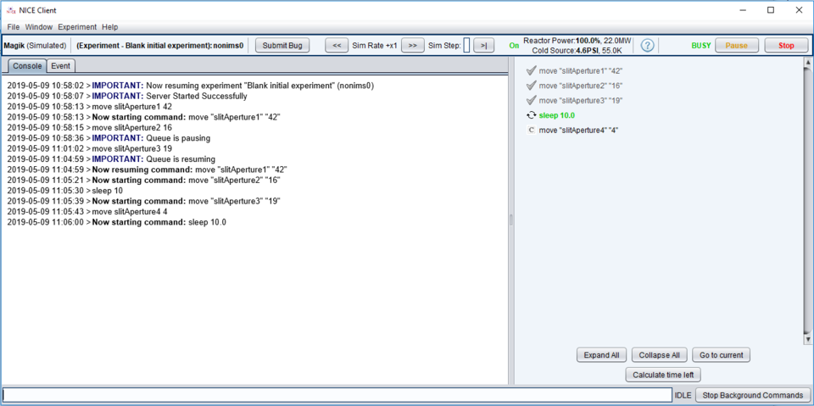Open the Experiment menu
This screenshot has width=814, height=406.
point(77,27)
